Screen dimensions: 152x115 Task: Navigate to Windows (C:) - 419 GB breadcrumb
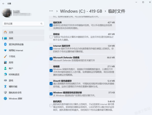(81, 11)
